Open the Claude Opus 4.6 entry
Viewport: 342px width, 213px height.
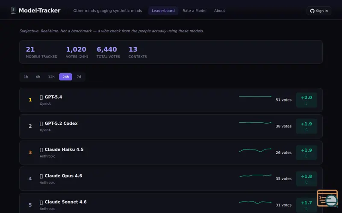coord(171,178)
